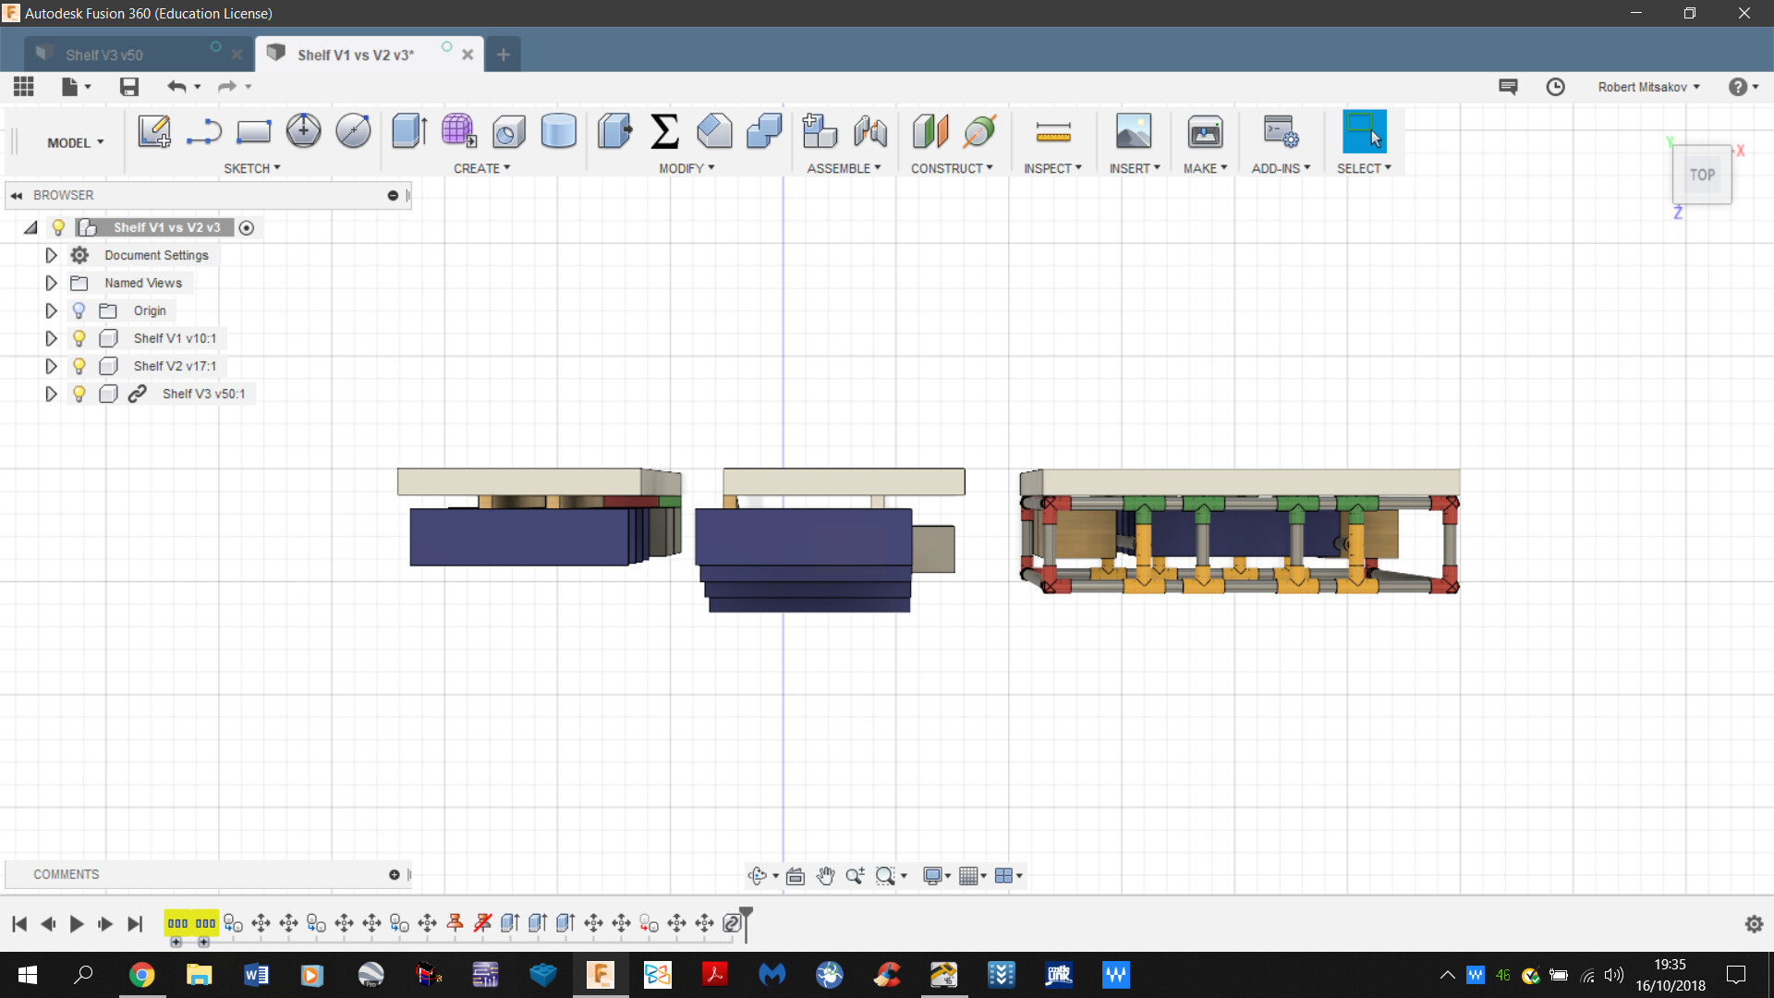Collapse the root Shelf V1 vs V2 v3 node
This screenshot has height=998, width=1774.
(30, 227)
